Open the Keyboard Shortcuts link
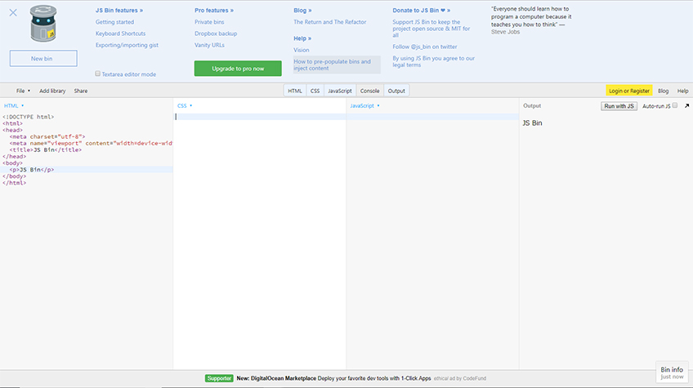This screenshot has height=388, width=693. [120, 33]
